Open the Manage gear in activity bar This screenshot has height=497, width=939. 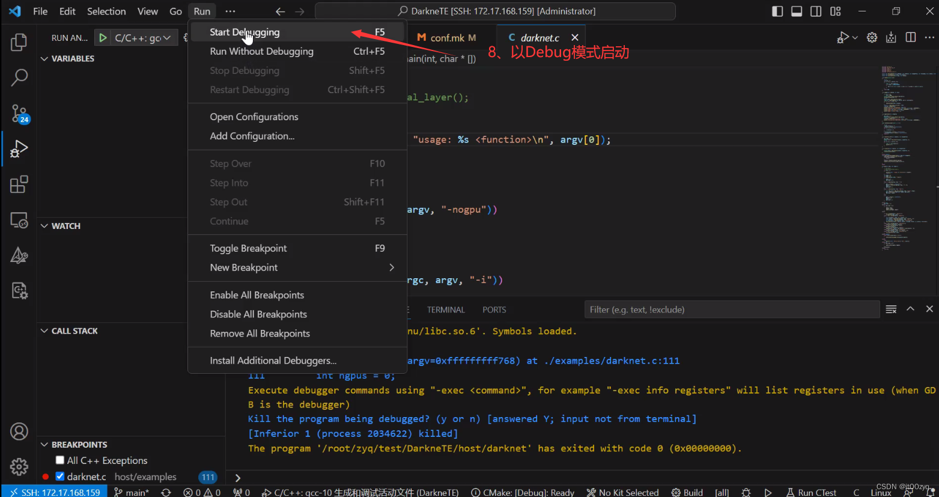tap(19, 467)
